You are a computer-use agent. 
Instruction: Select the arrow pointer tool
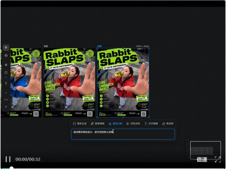pyautogui.click(x=6, y=48)
